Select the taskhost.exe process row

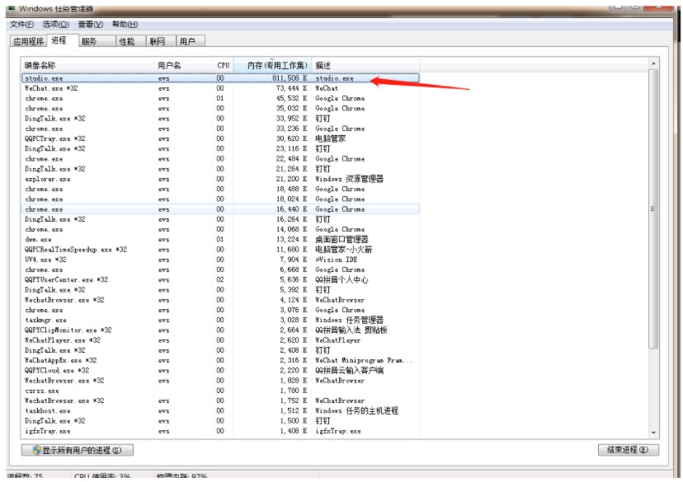point(220,410)
